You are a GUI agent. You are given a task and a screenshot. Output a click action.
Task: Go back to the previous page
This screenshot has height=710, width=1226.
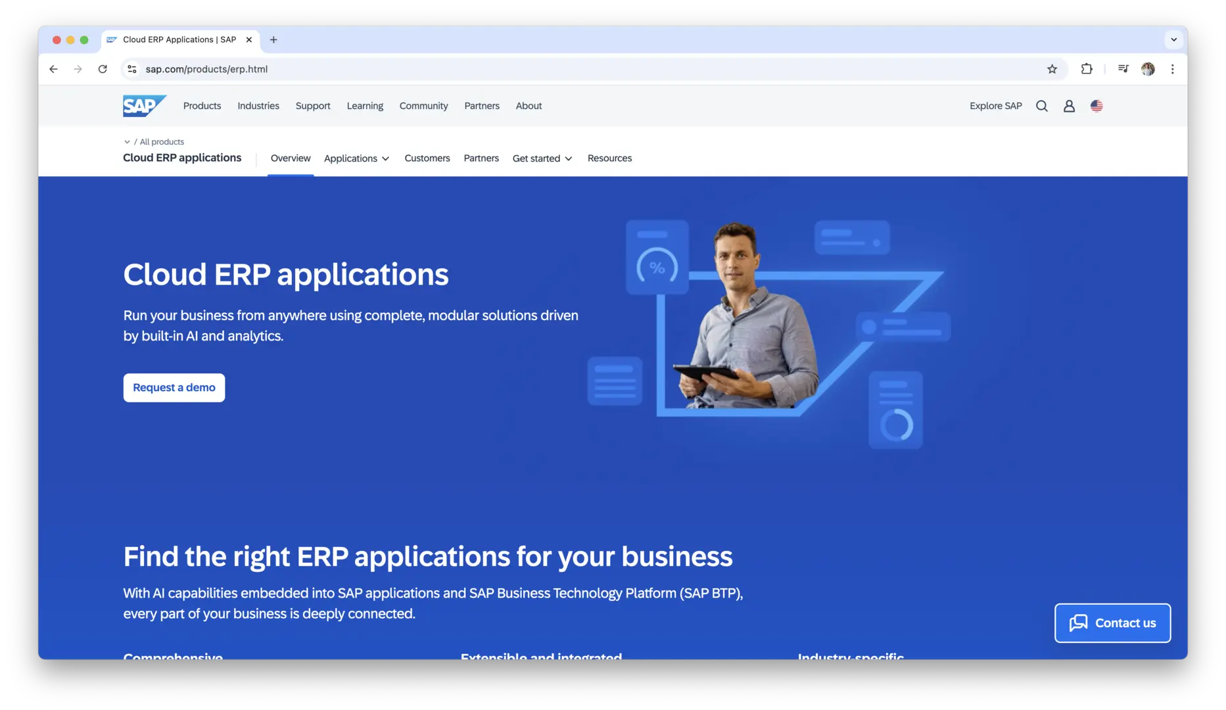54,69
